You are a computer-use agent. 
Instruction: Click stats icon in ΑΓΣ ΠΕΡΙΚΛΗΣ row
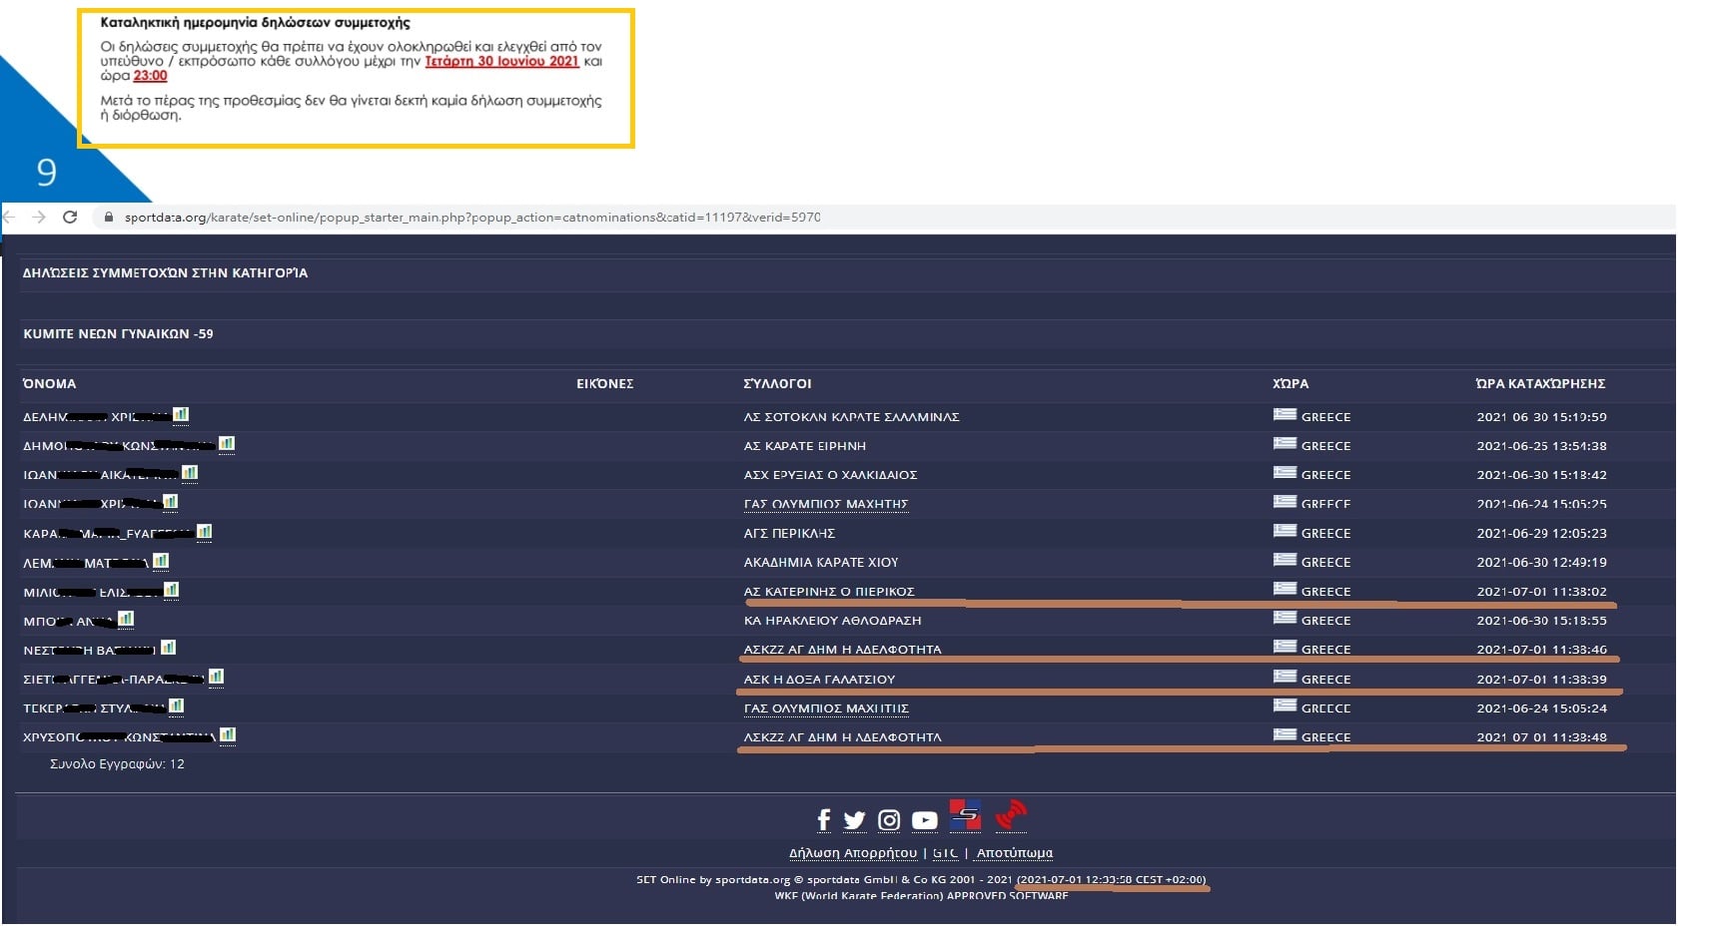pyautogui.click(x=205, y=532)
